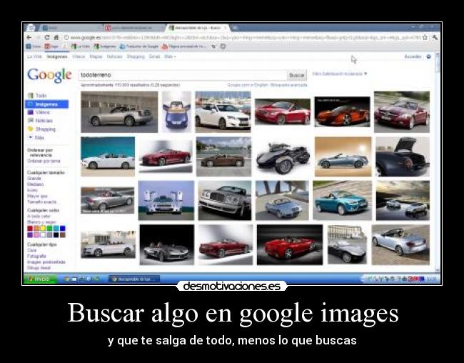The height and width of the screenshot is (363, 464).
Task: Filter by Cara image type
Action: 32,250
